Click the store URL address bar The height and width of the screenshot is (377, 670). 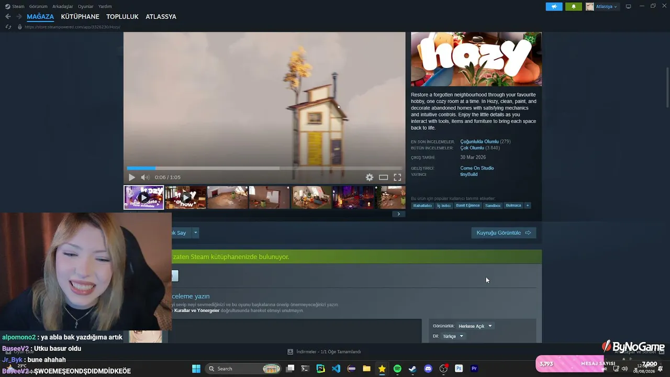[x=72, y=27]
